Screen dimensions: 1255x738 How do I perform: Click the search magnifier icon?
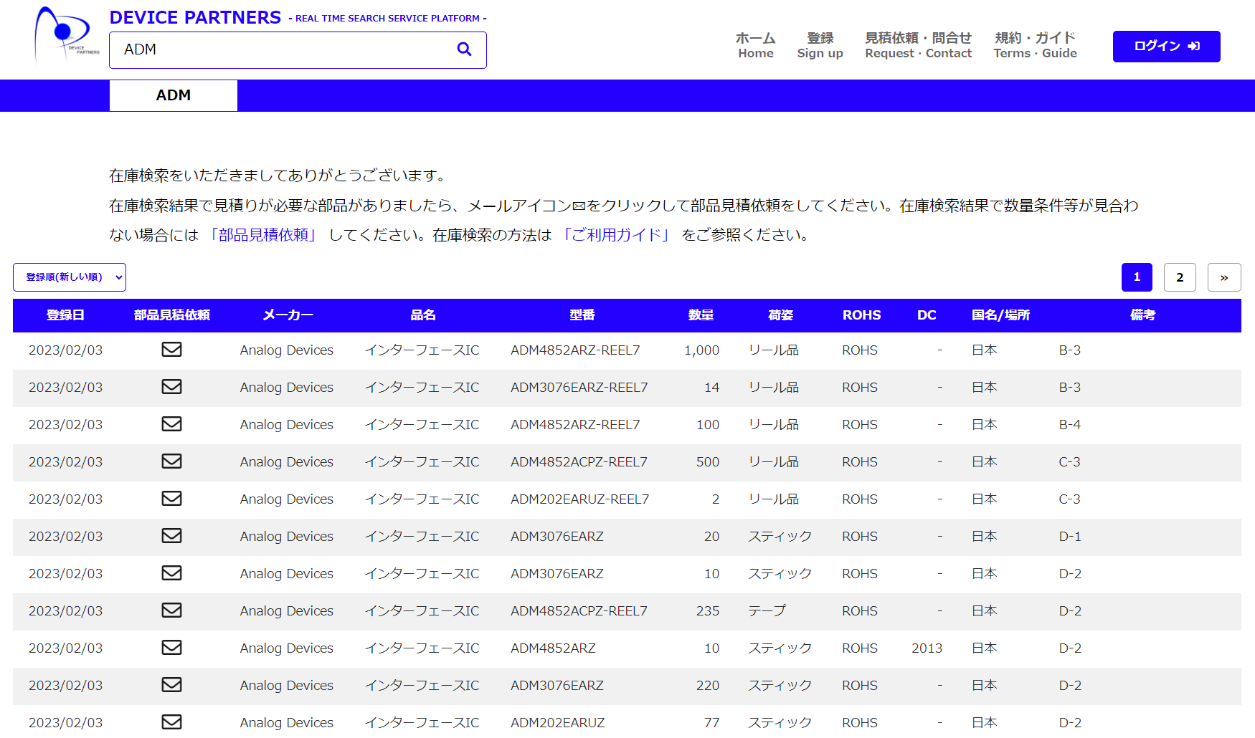[464, 49]
